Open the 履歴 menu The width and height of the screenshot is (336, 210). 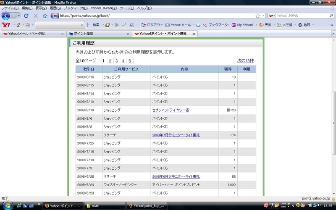tap(55, 8)
